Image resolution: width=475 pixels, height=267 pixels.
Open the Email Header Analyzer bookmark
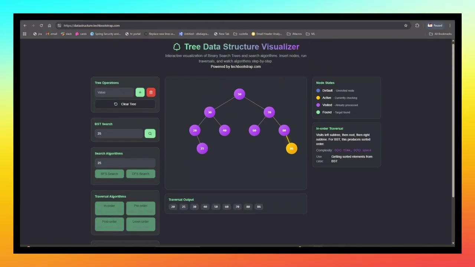(x=267, y=34)
